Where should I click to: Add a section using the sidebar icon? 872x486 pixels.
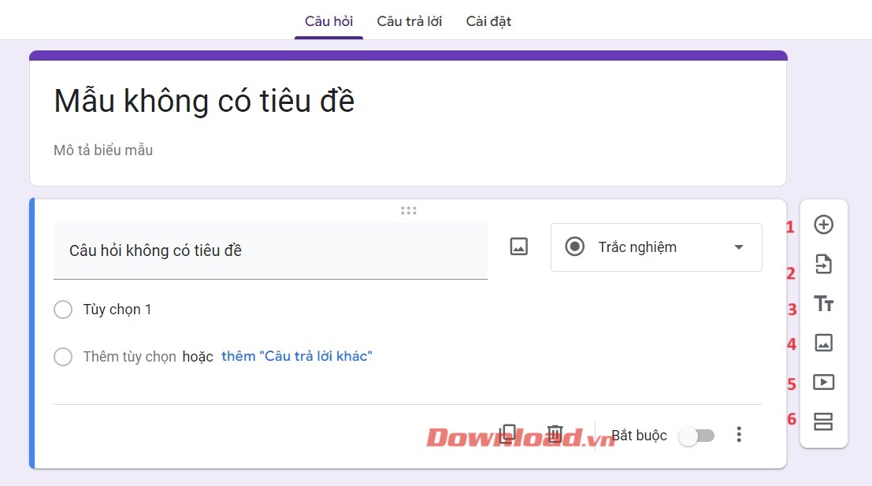(x=823, y=421)
